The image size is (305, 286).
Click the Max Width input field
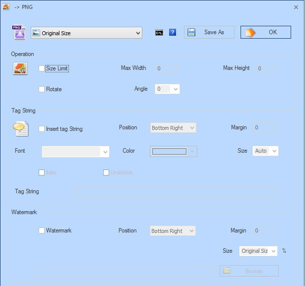(x=166, y=68)
